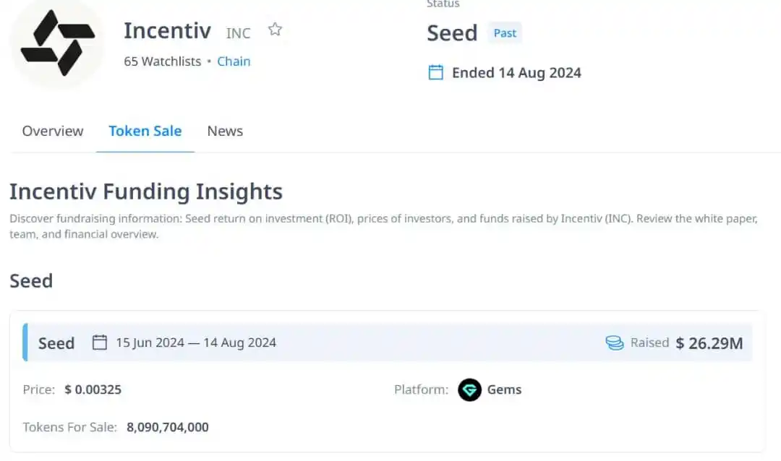Open the Gems platform logo icon

pos(469,389)
